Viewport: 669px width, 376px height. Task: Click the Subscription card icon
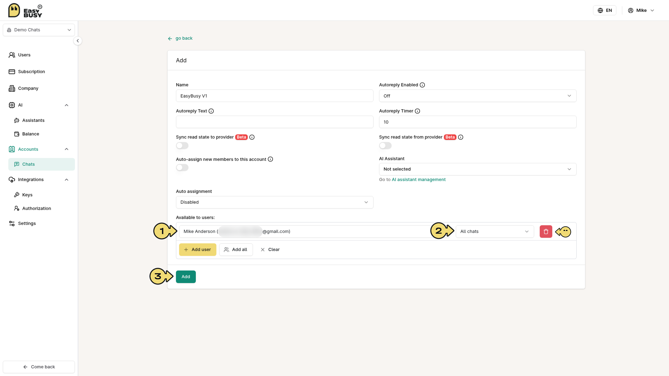(12, 72)
